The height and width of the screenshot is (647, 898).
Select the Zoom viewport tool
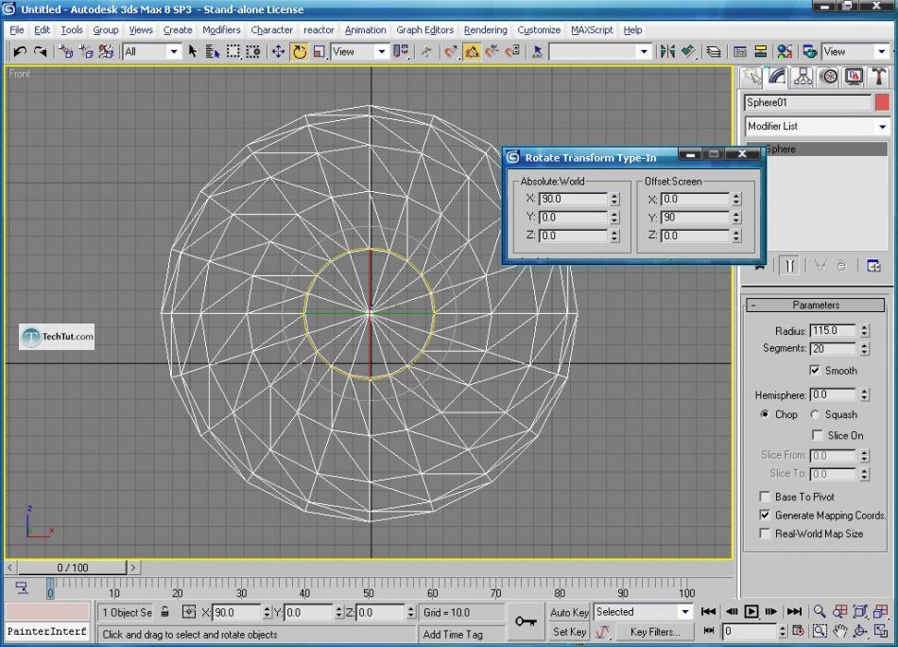tap(820, 611)
